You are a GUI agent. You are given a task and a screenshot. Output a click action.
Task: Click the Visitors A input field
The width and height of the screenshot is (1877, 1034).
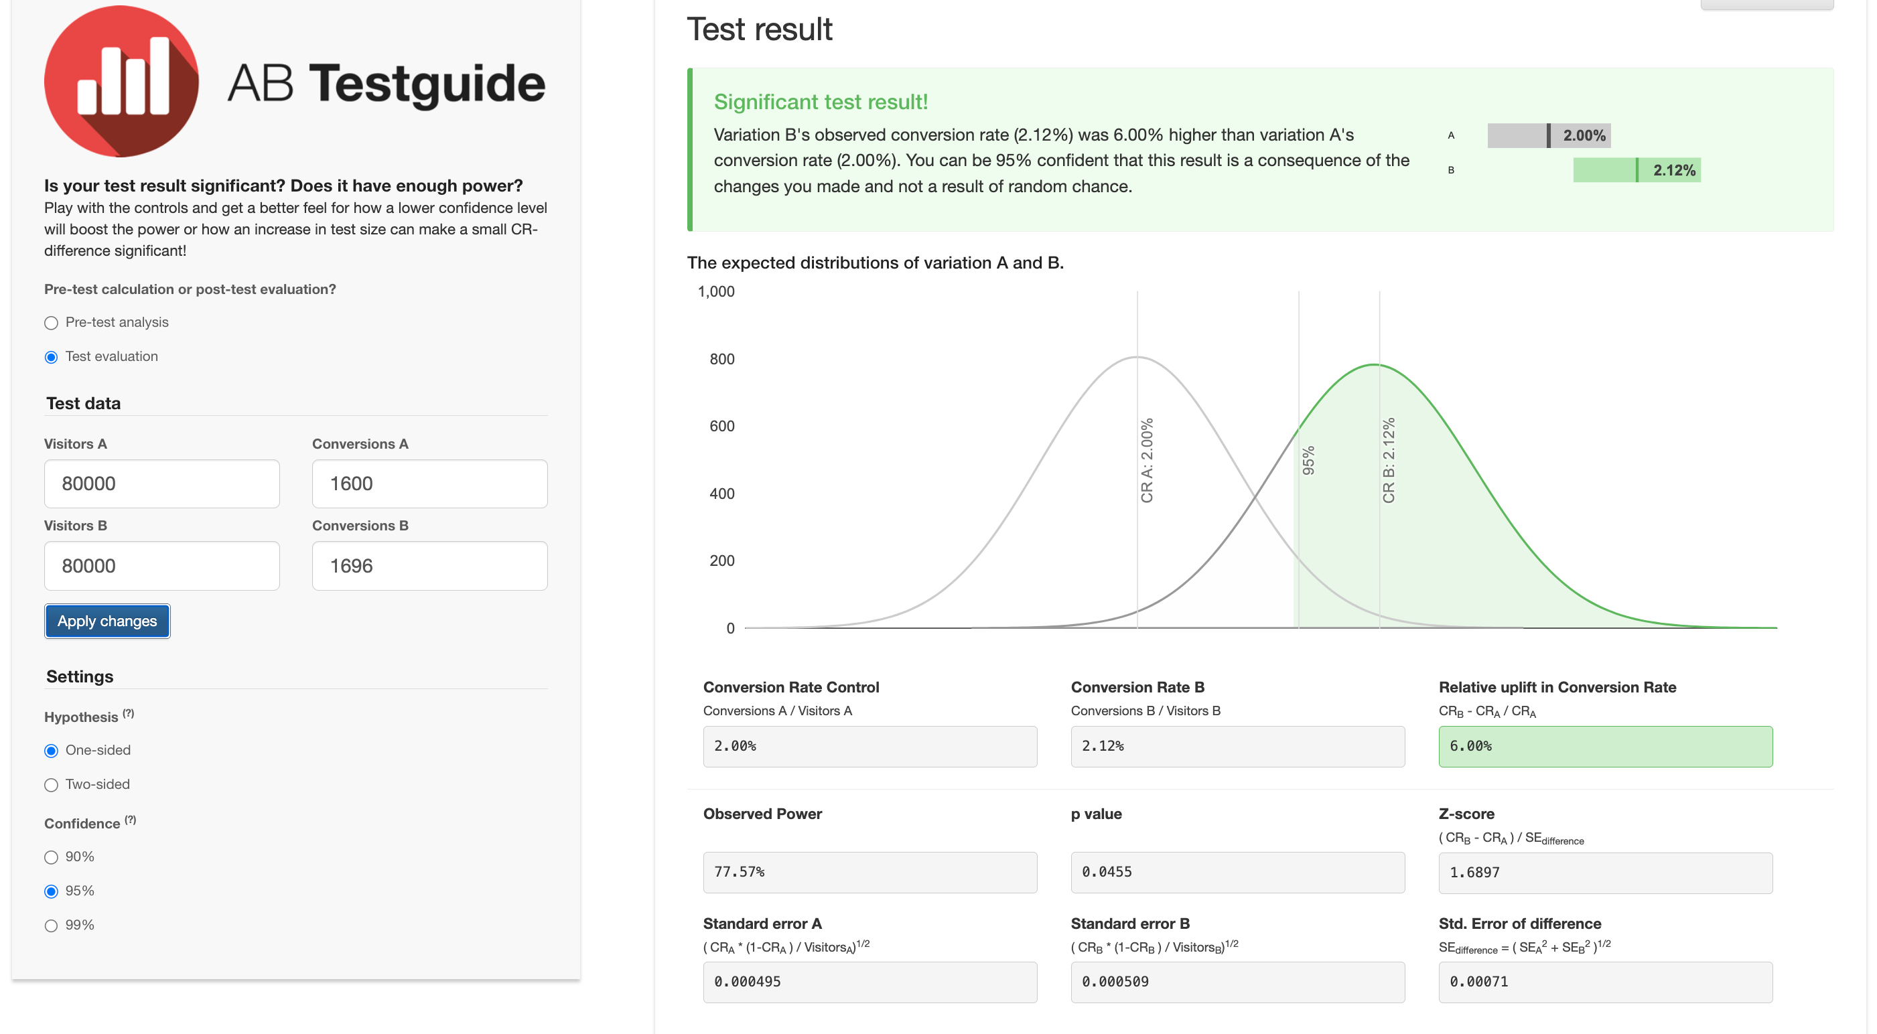tap(161, 484)
